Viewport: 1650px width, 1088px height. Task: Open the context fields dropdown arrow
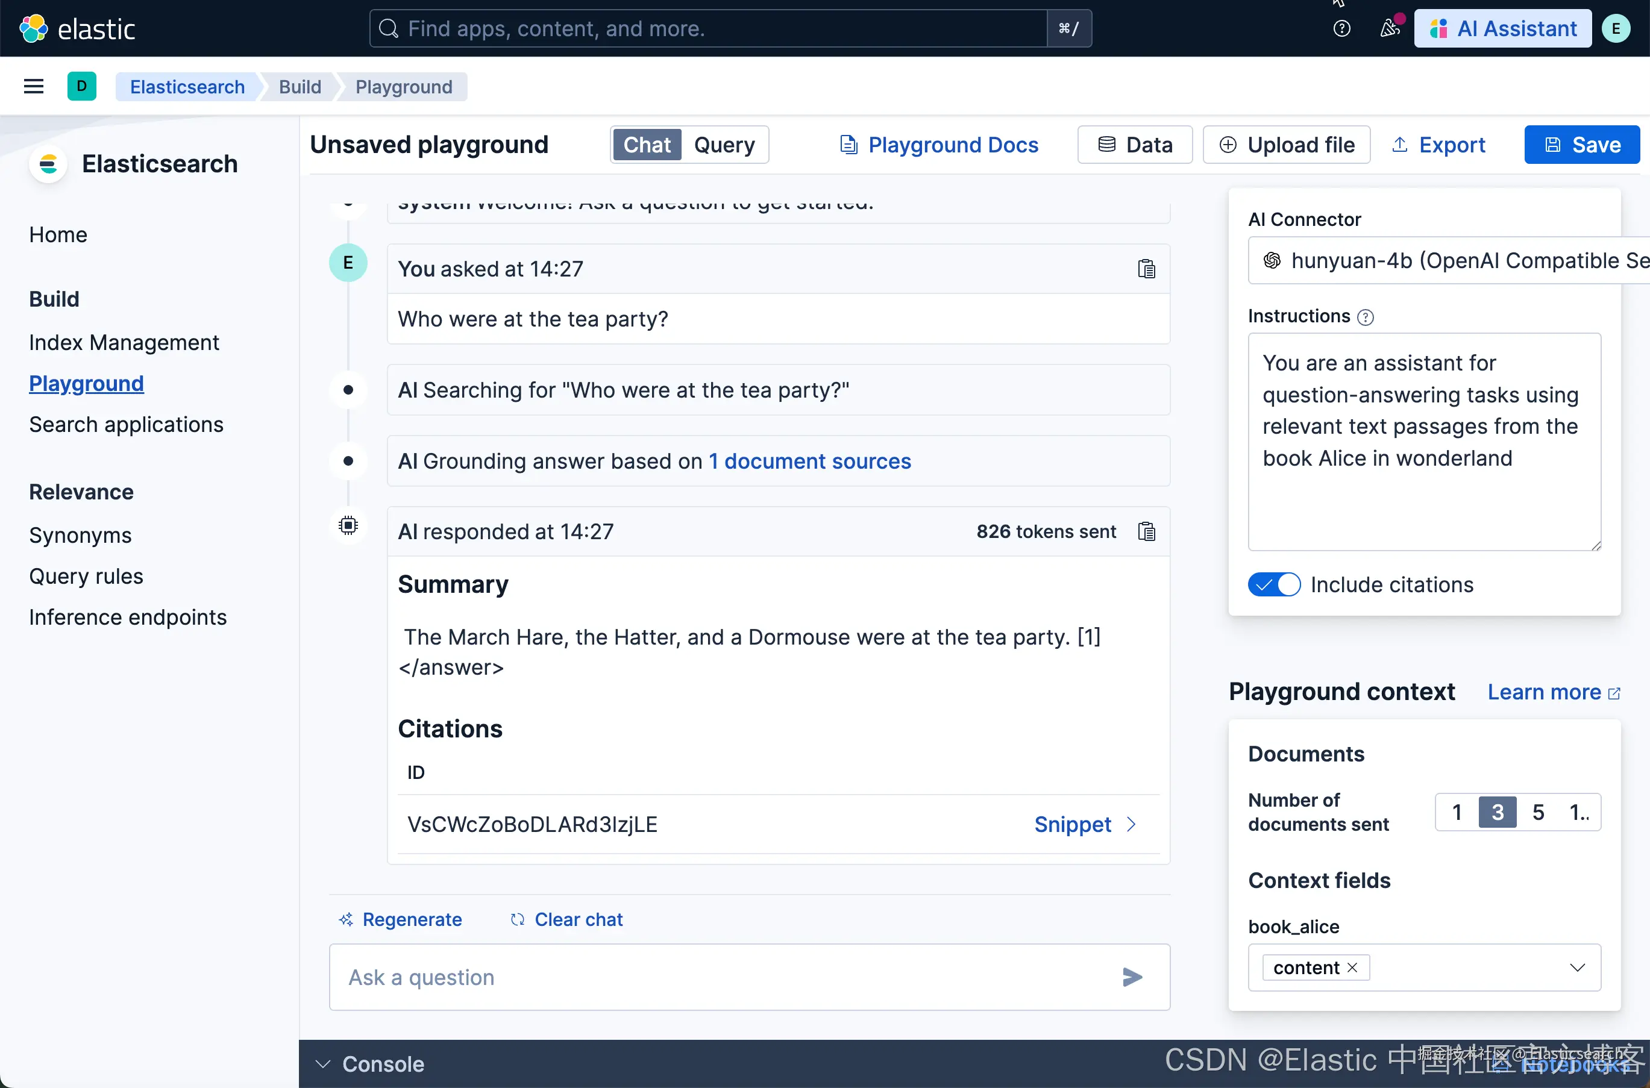pyautogui.click(x=1577, y=968)
